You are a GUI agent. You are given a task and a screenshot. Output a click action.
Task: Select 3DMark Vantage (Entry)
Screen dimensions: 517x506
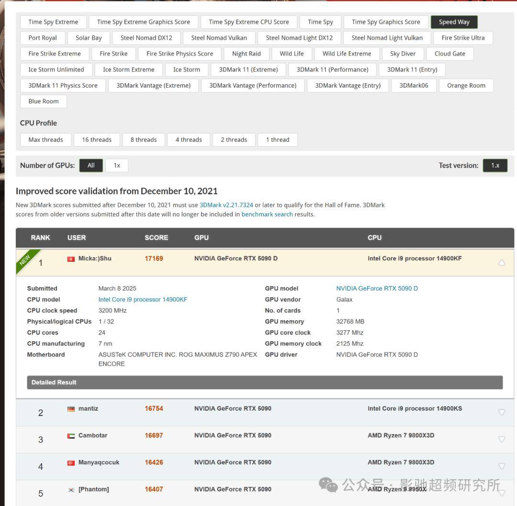click(x=348, y=85)
